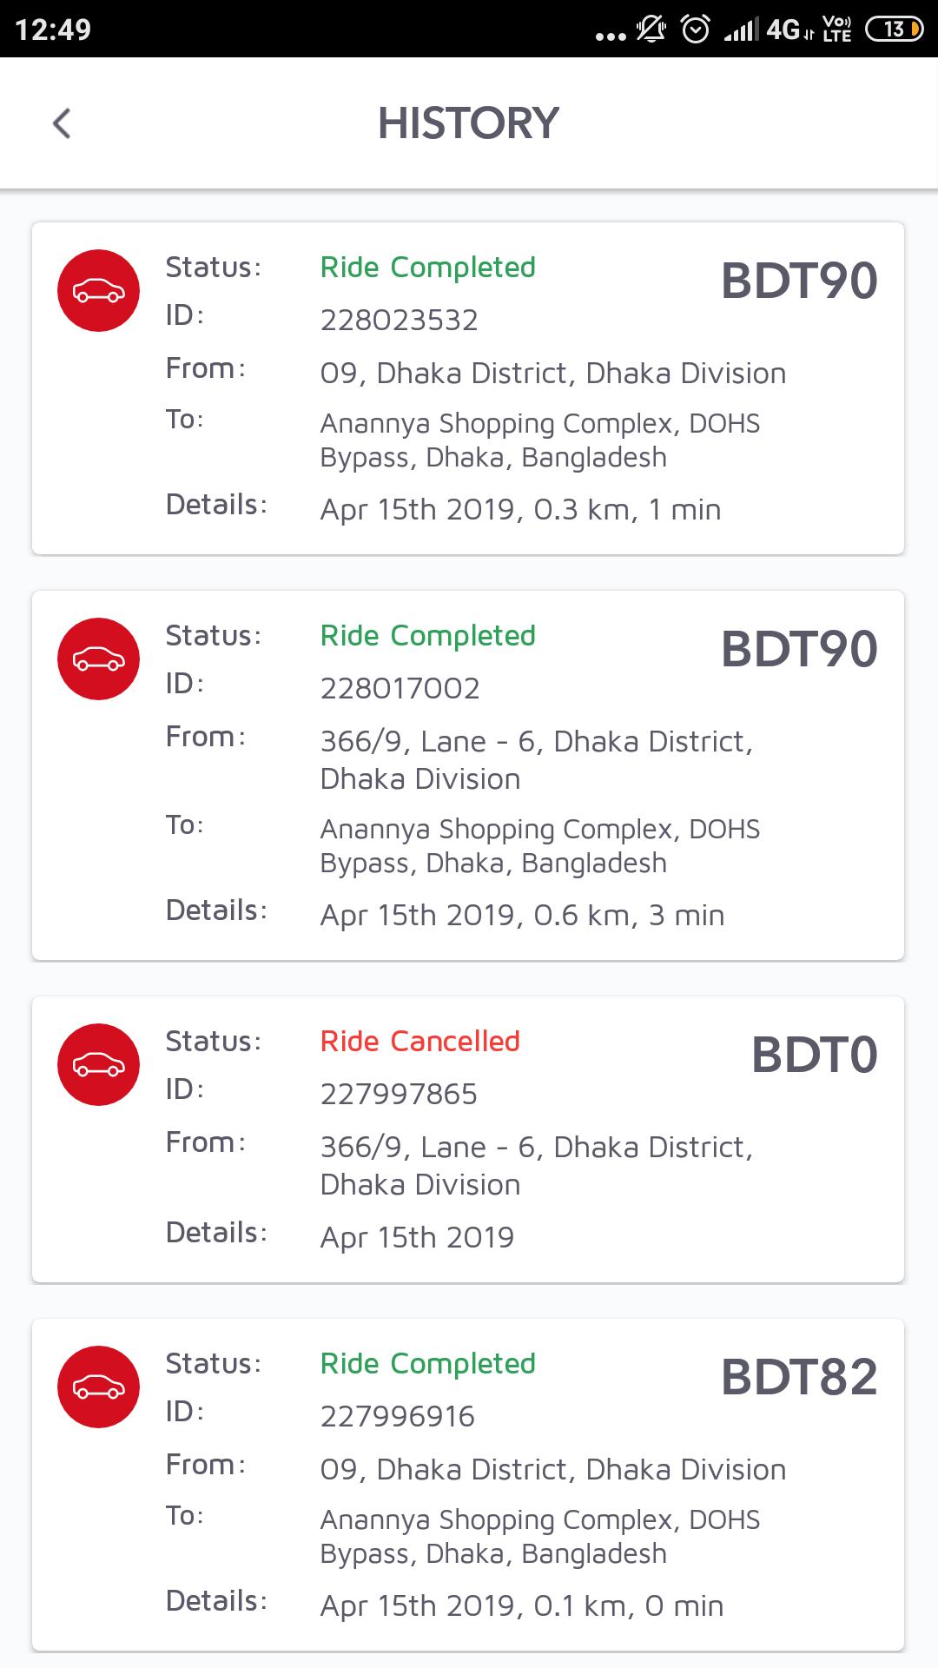Screen dimensions: 938x1668
Task: Tap the details line showing 0.1 km, 0 min
Action: [521, 1606]
